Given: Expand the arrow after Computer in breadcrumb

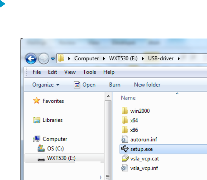Looking at the screenshot, I should point(104,58).
